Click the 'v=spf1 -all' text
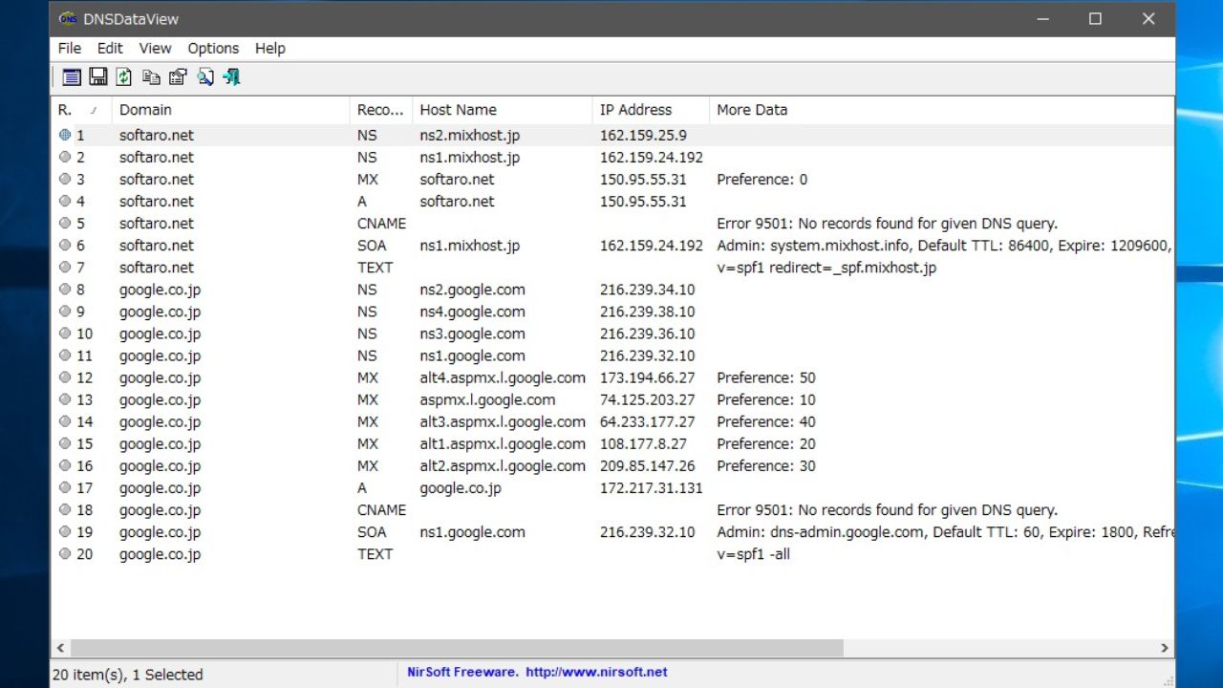The height and width of the screenshot is (688, 1223). [x=753, y=554]
